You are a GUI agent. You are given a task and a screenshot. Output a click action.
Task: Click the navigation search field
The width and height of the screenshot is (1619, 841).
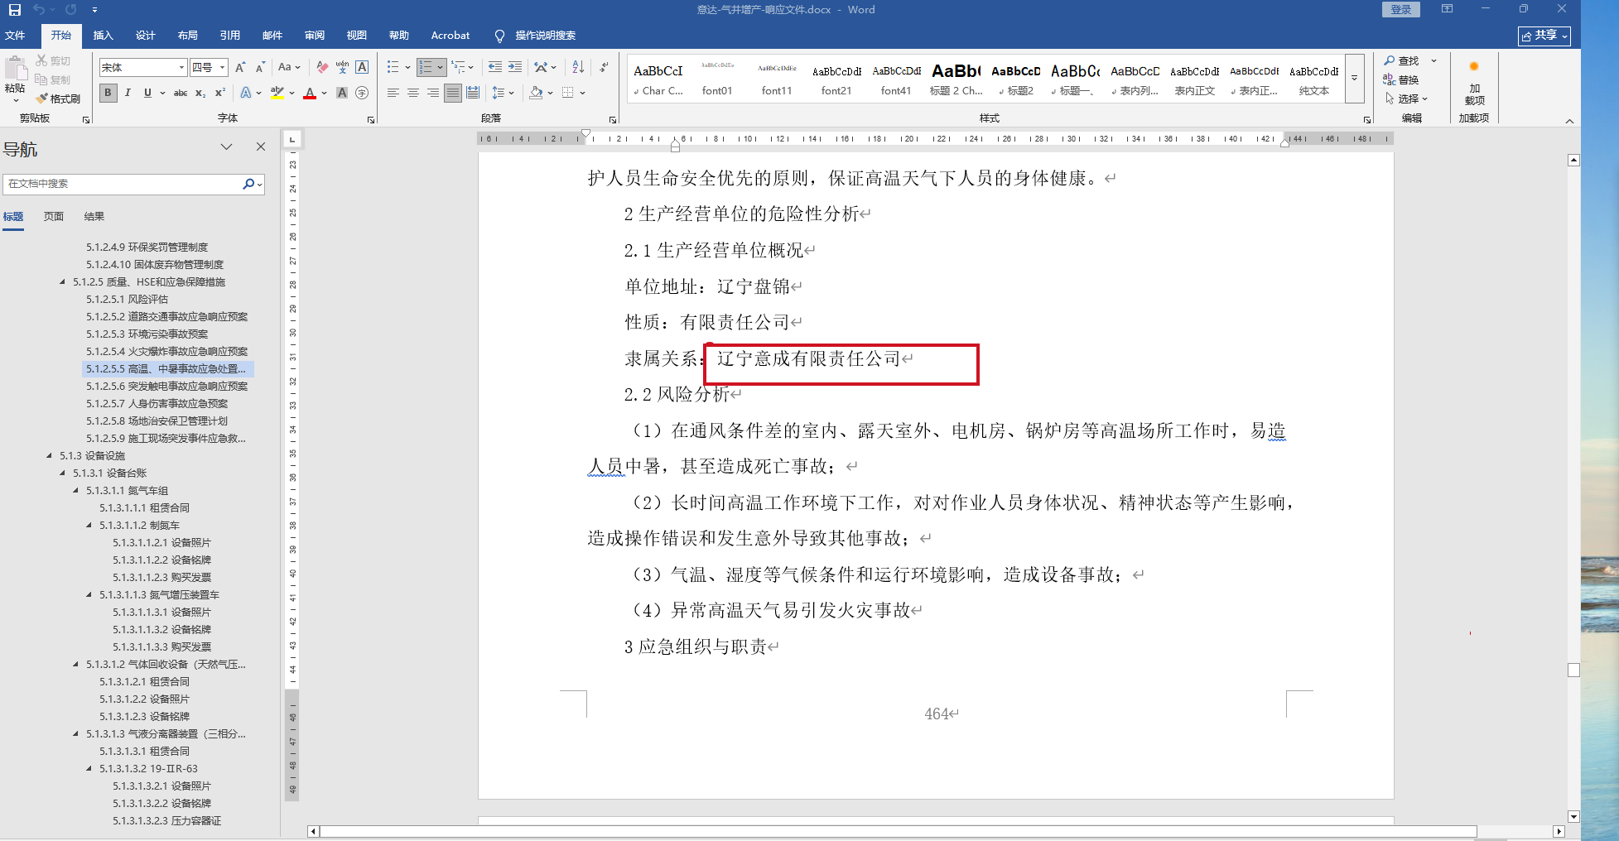tap(122, 184)
